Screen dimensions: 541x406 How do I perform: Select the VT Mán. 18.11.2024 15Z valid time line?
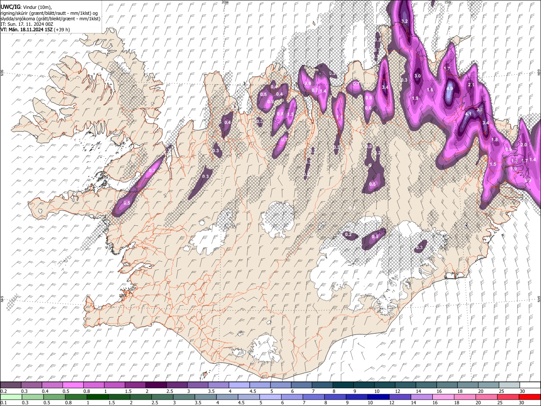click(x=35, y=30)
